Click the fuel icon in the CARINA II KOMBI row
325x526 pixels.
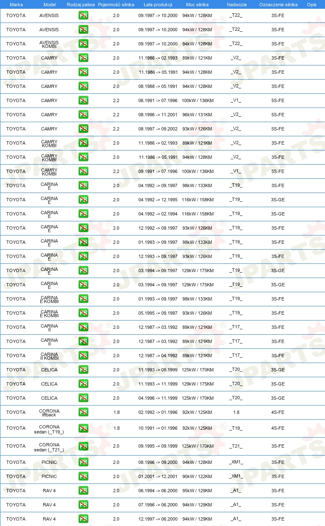pyautogui.click(x=83, y=356)
